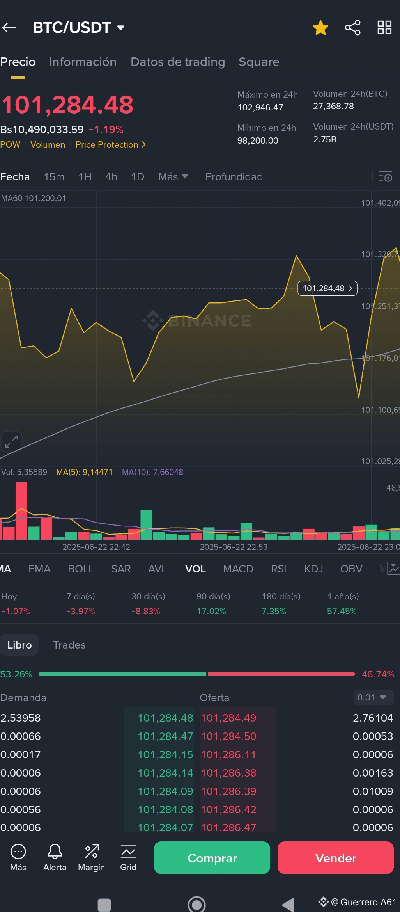Screen dimensions: 400x912
Task: Toggle the favorite star icon
Action: point(320,28)
